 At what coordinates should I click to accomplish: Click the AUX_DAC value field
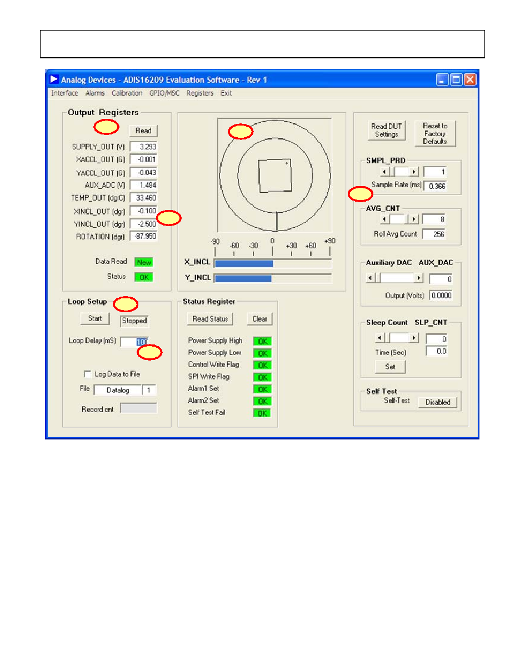click(x=441, y=279)
